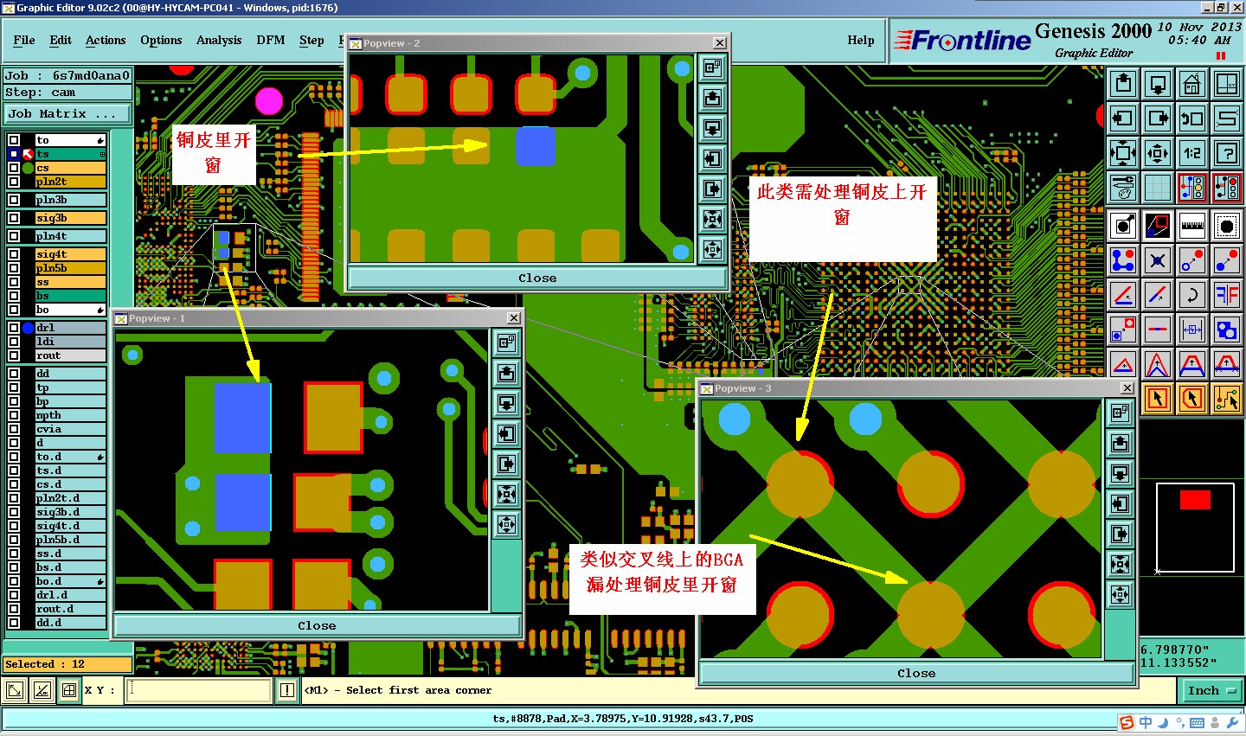
Task: Click the bottom icon in Popview - 1 toolbar
Action: point(506,524)
